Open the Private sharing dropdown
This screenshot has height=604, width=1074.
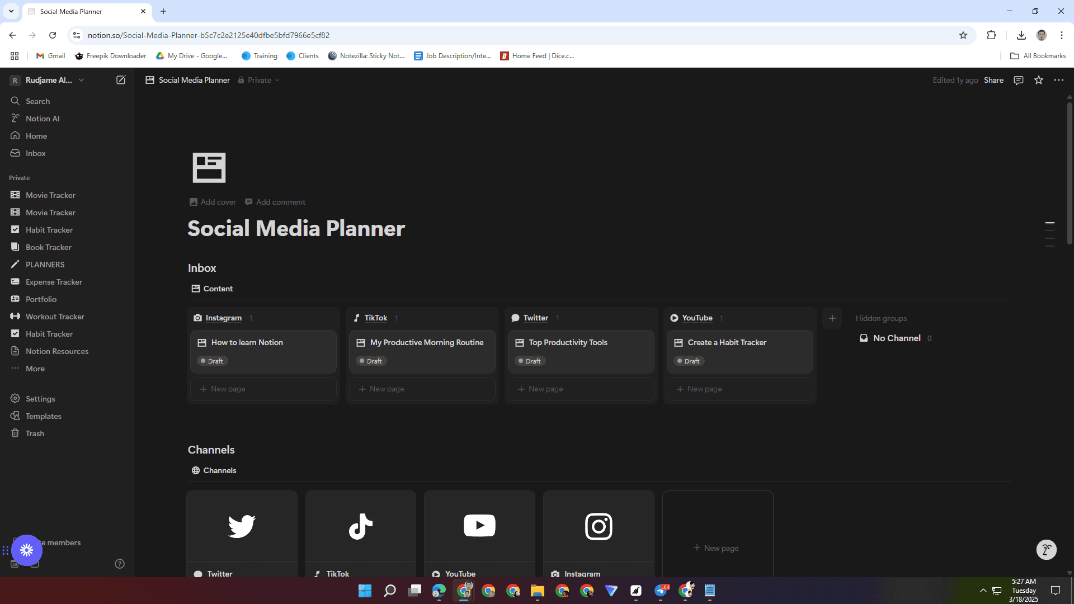coord(259,80)
